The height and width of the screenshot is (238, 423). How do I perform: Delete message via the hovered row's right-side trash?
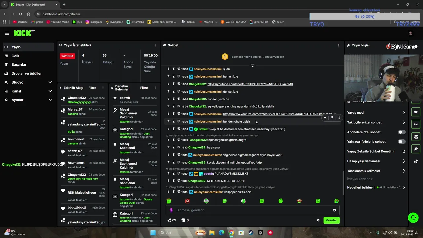[339, 118]
